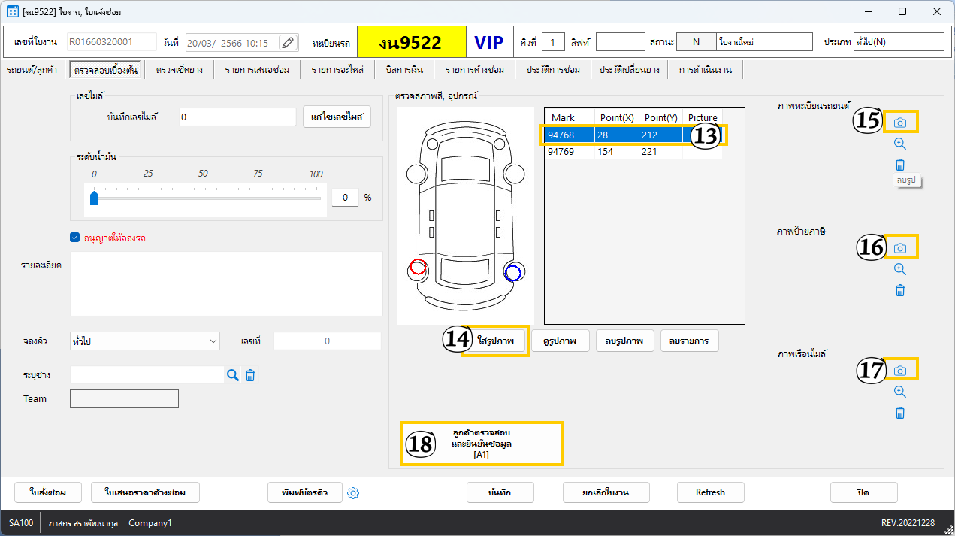Click trash icon under ภาพทะเบียนรถยนต์
955x536 pixels.
pos(900,165)
